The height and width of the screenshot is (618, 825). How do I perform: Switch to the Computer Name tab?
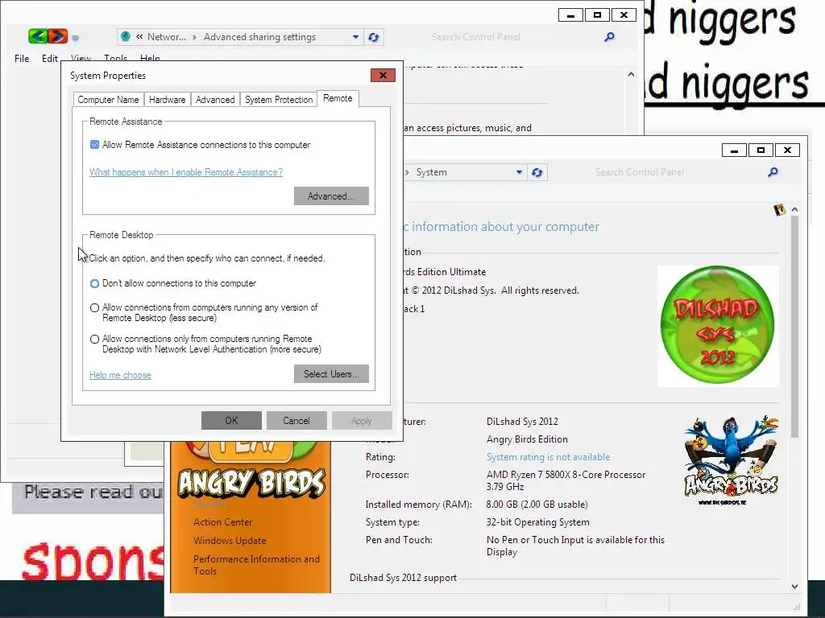109,99
